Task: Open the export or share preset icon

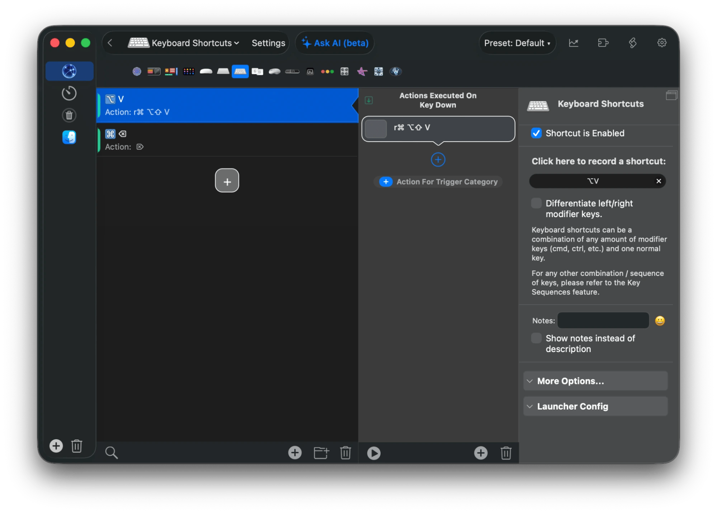Action: tap(603, 43)
